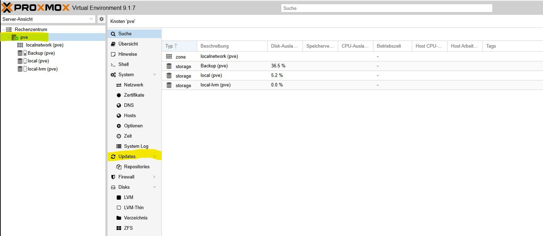The width and height of the screenshot is (543, 236).
Task: Open the Hinweise notes panel
Action: pyautogui.click(x=134, y=54)
